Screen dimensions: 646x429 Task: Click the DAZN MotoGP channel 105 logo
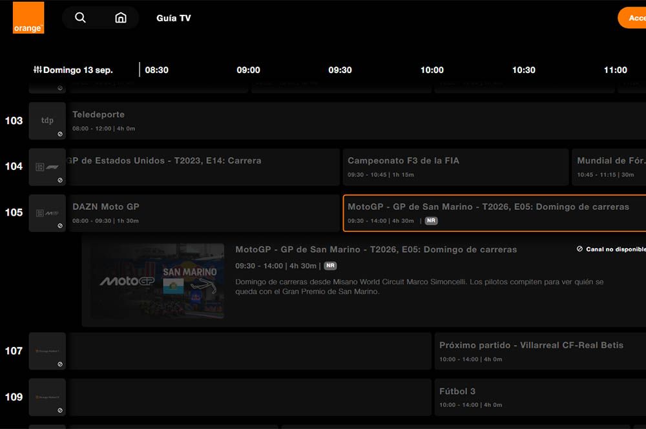[47, 213]
